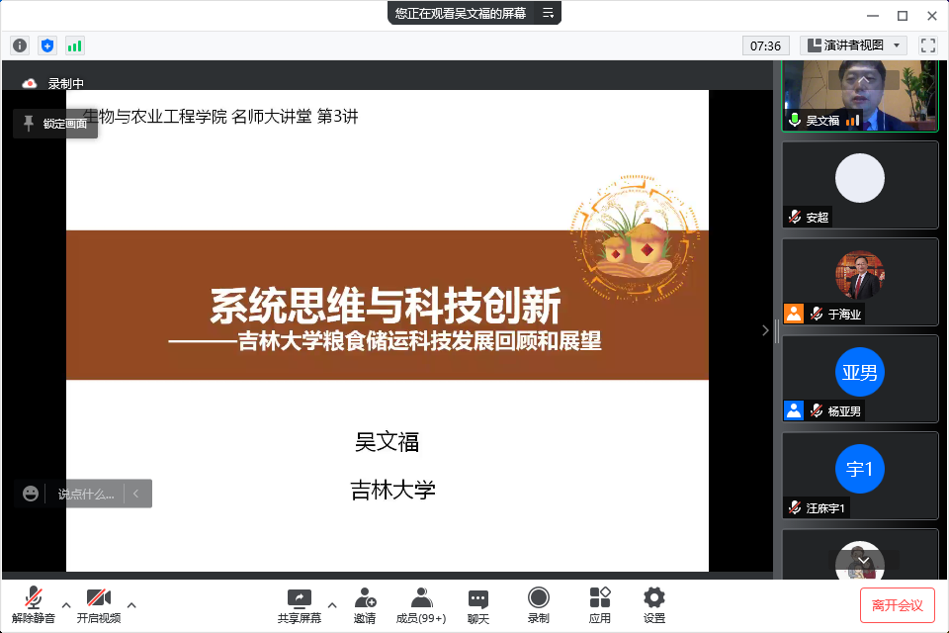Click the 离开会议 leave button

click(x=897, y=604)
